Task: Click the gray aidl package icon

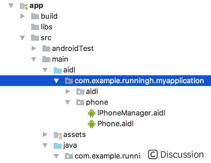Action: point(80,91)
